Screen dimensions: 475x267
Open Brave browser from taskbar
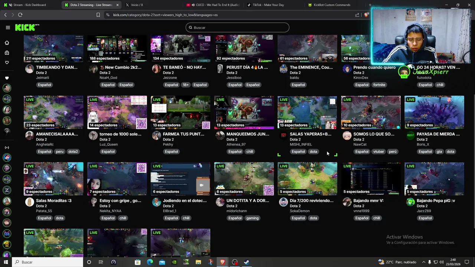click(x=222, y=262)
